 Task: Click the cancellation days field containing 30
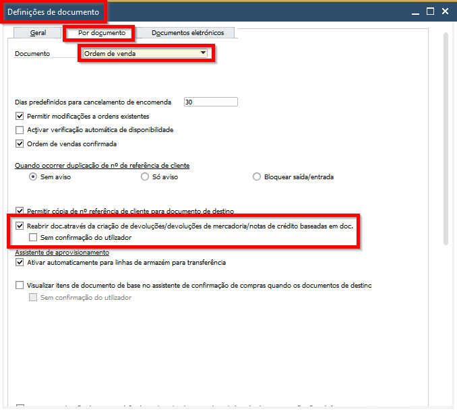point(210,102)
